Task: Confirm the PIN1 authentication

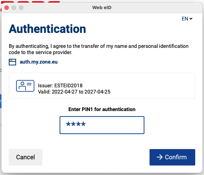Action: [172, 157]
